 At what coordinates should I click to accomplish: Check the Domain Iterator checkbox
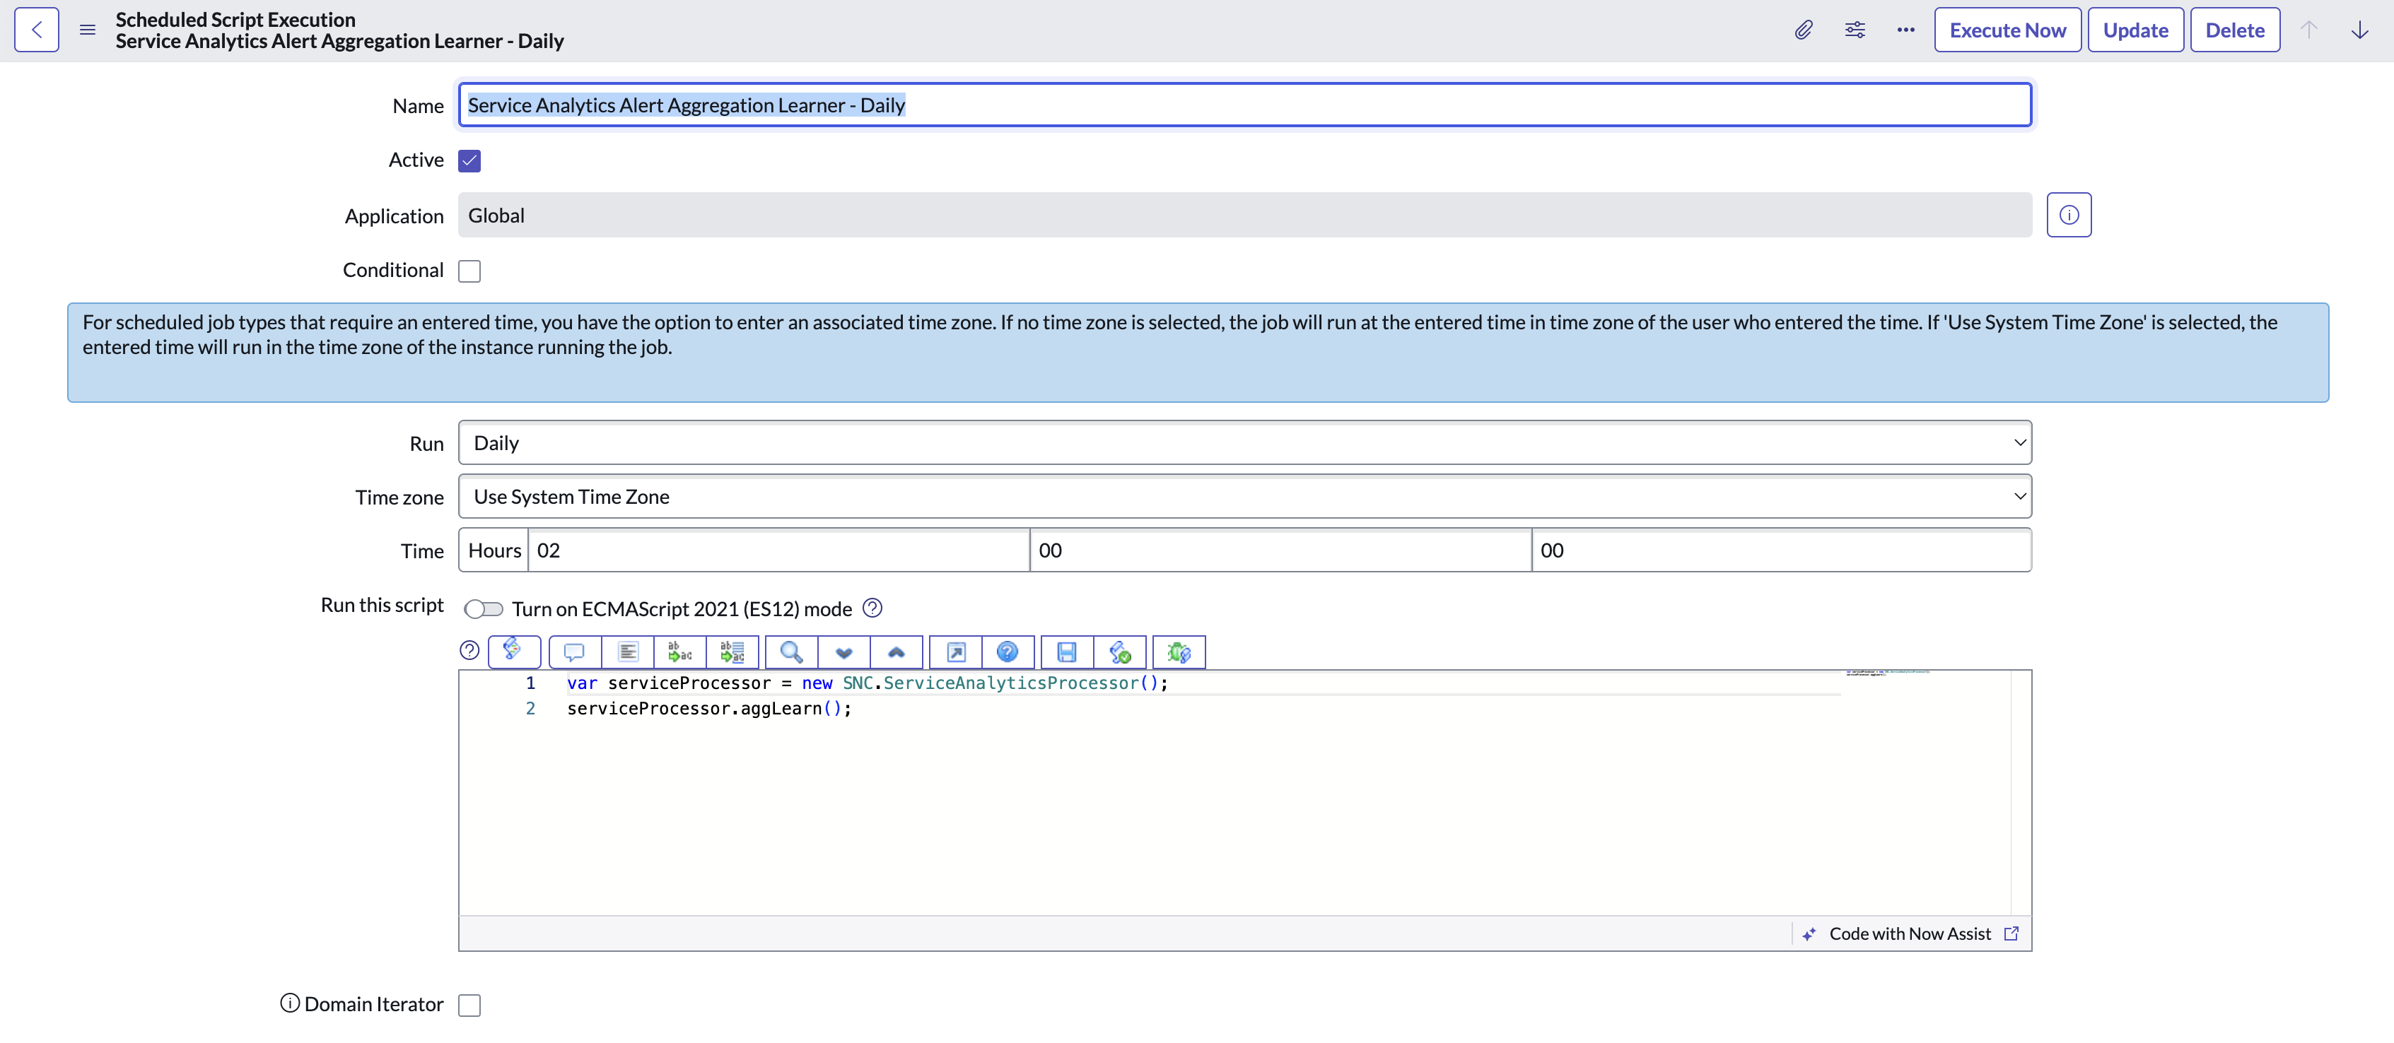[x=469, y=1005]
